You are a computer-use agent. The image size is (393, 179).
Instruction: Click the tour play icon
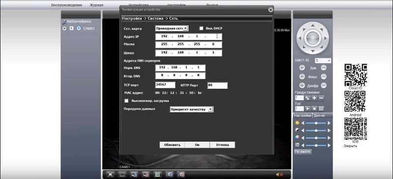[308, 109]
